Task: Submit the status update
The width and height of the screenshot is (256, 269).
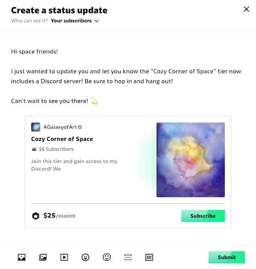Action: pyautogui.click(x=227, y=257)
